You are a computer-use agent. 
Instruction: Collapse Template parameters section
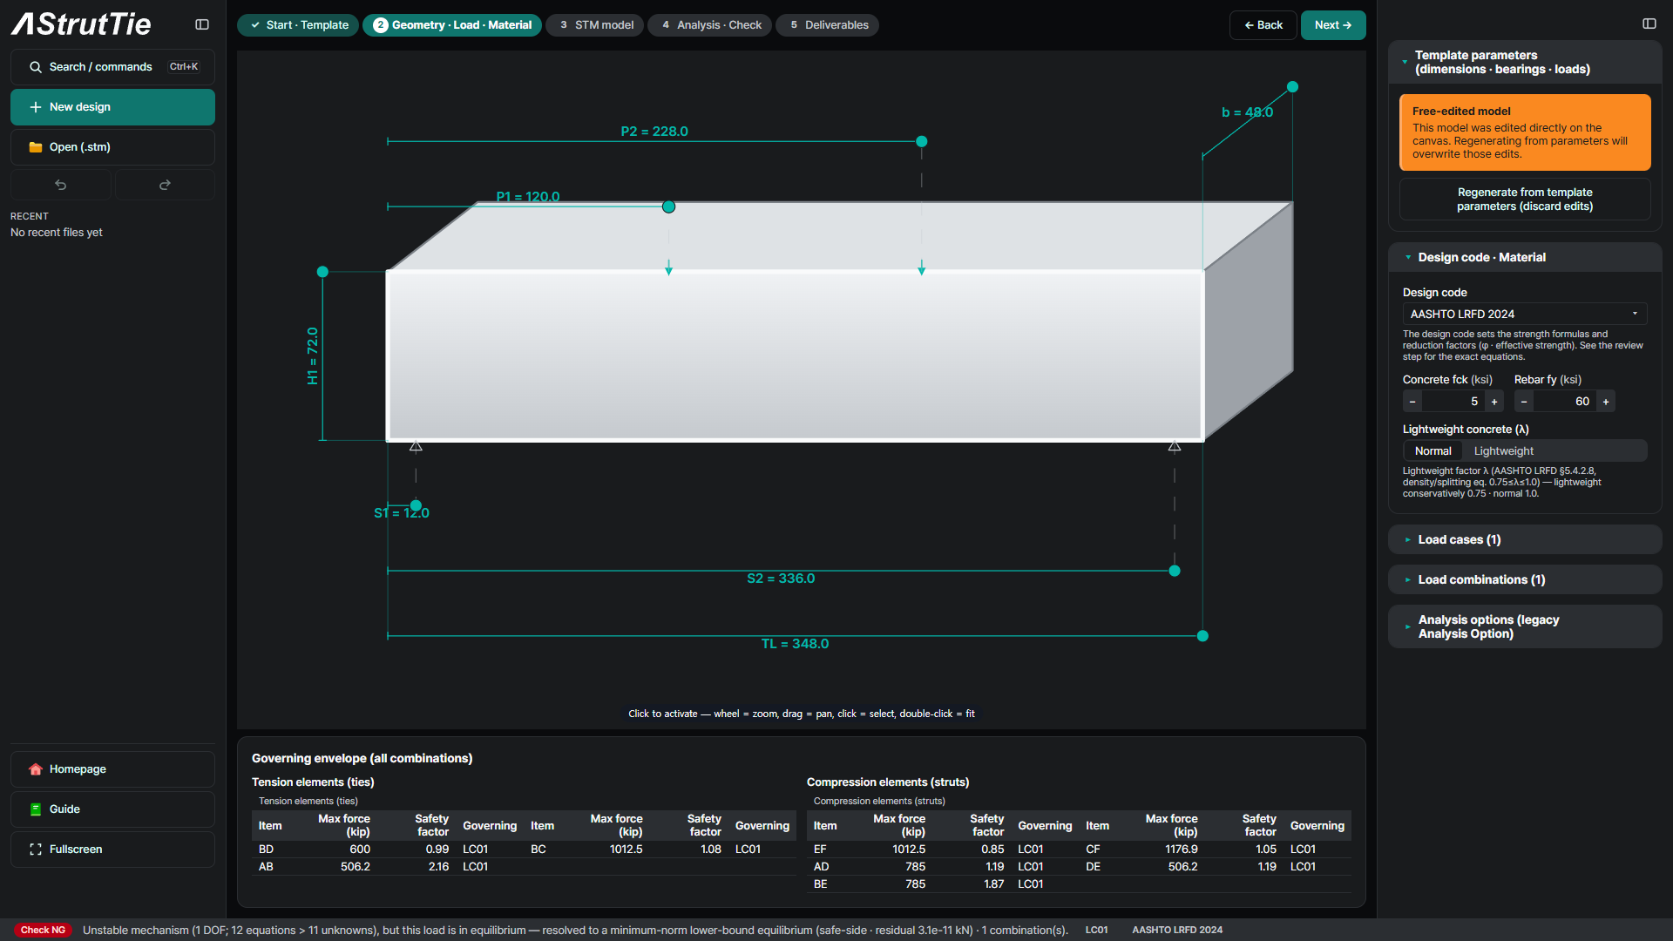pos(1525,62)
